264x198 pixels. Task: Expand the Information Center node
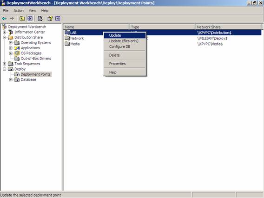(5, 32)
